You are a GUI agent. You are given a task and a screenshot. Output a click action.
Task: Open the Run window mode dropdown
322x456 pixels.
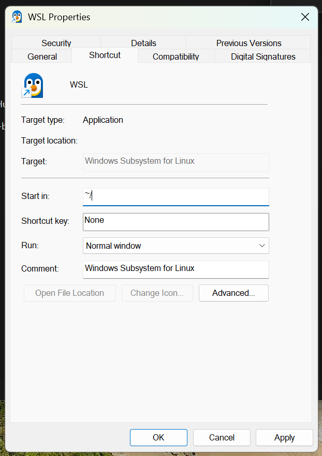coord(175,246)
